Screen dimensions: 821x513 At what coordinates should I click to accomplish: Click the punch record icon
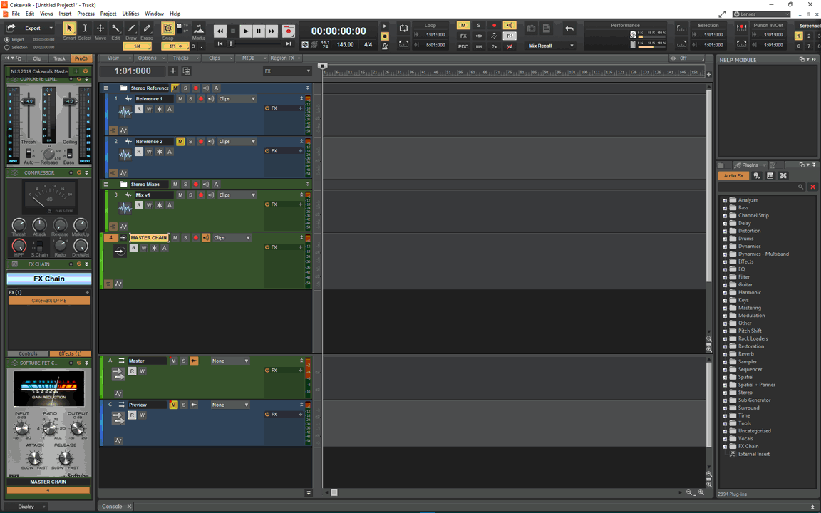click(x=741, y=28)
